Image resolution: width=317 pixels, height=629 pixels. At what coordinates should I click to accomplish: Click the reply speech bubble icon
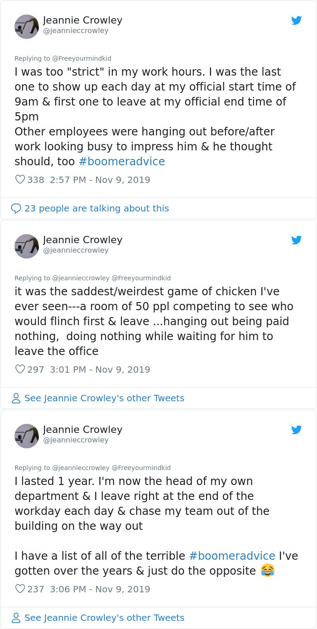coord(16,208)
